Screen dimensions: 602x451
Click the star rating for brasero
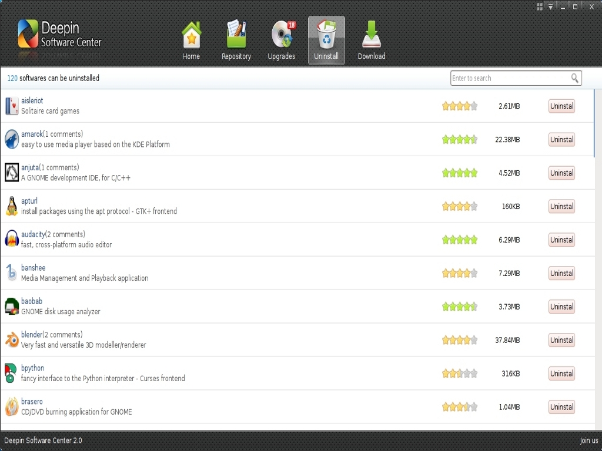tap(460, 406)
